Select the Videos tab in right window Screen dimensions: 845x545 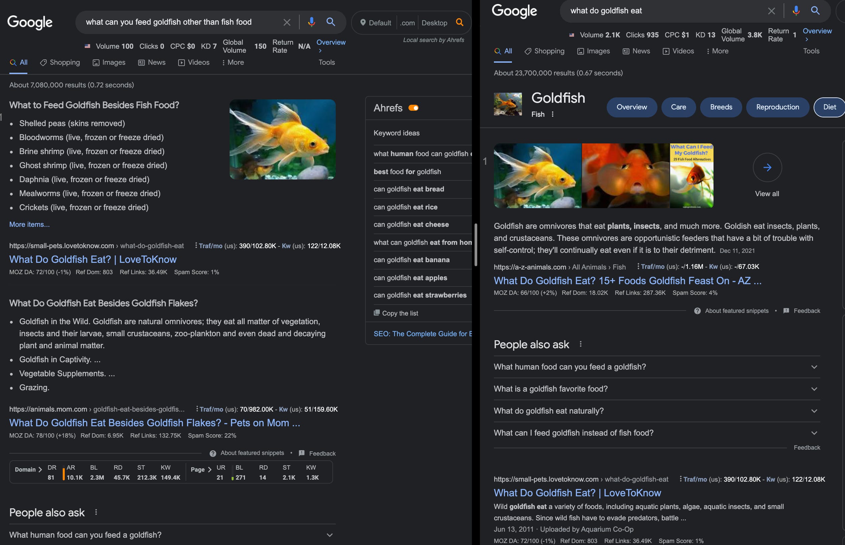(x=678, y=51)
